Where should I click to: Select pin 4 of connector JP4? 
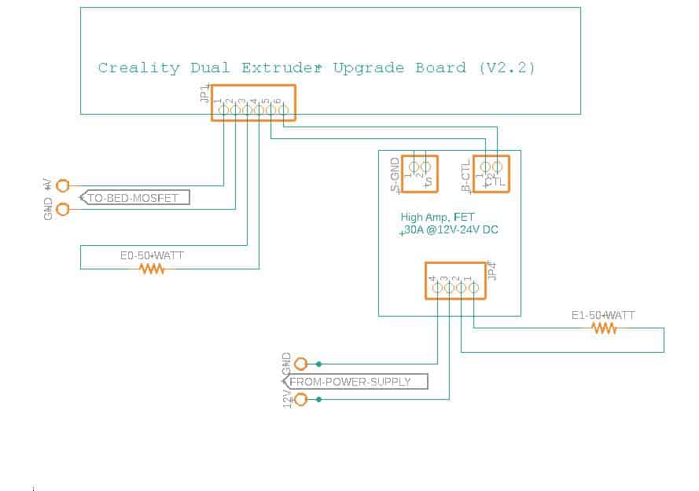tap(438, 288)
